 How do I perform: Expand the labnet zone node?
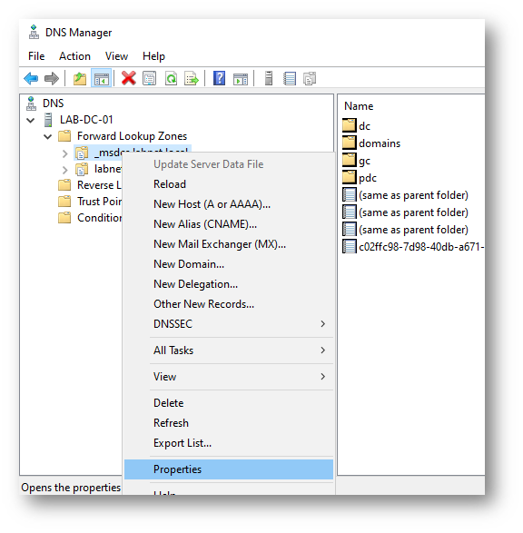tap(64, 170)
